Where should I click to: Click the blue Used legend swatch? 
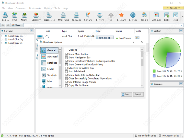154,76
